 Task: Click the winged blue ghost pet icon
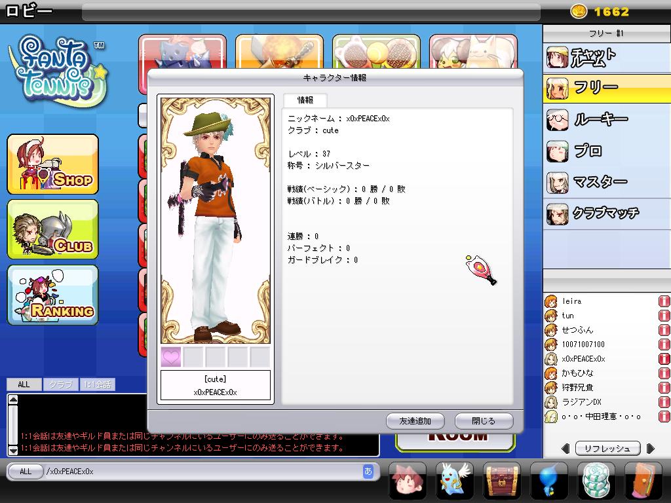454,481
